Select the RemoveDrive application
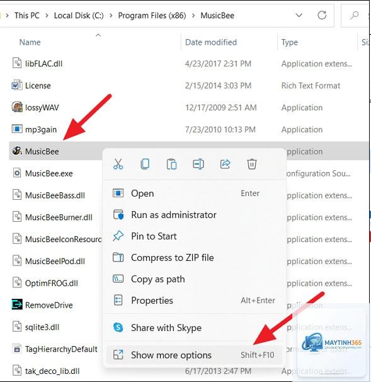371x382 pixels. click(49, 305)
